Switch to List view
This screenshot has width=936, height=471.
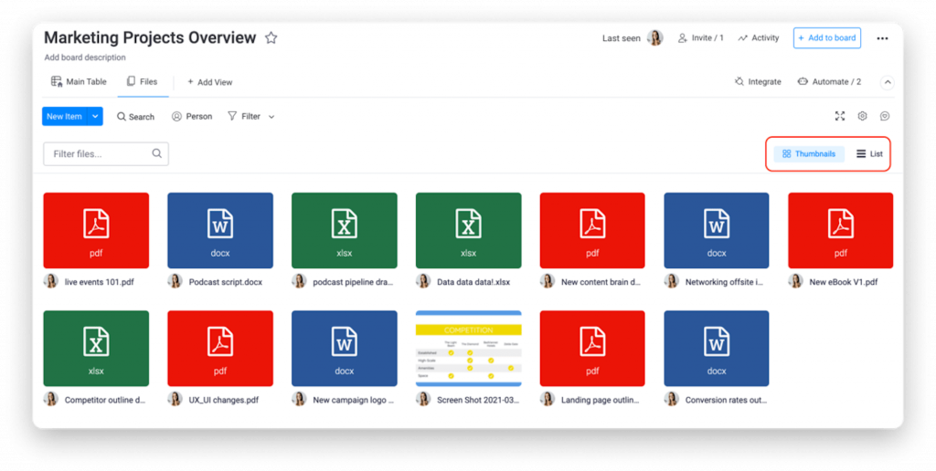(x=869, y=153)
